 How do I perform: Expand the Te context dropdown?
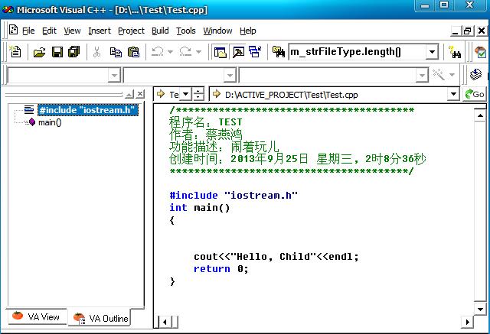click(x=185, y=94)
